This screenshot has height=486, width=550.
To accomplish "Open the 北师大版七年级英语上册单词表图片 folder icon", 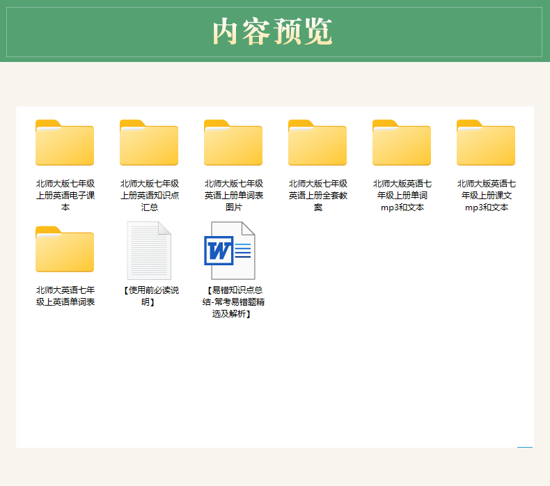I will click(233, 143).
